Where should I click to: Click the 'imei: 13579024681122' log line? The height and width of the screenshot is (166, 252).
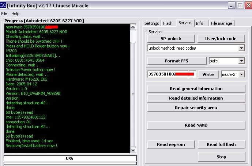pyautogui.click(x=26, y=117)
